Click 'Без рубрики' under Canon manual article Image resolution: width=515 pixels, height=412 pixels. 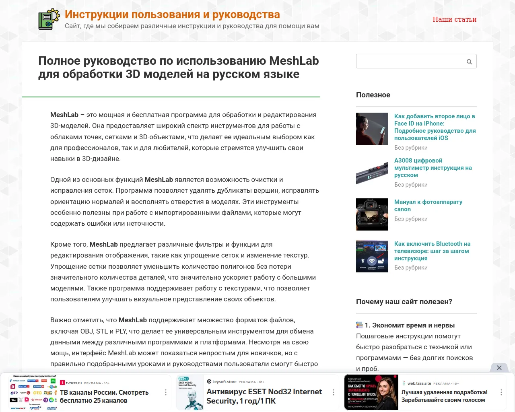coord(411,219)
